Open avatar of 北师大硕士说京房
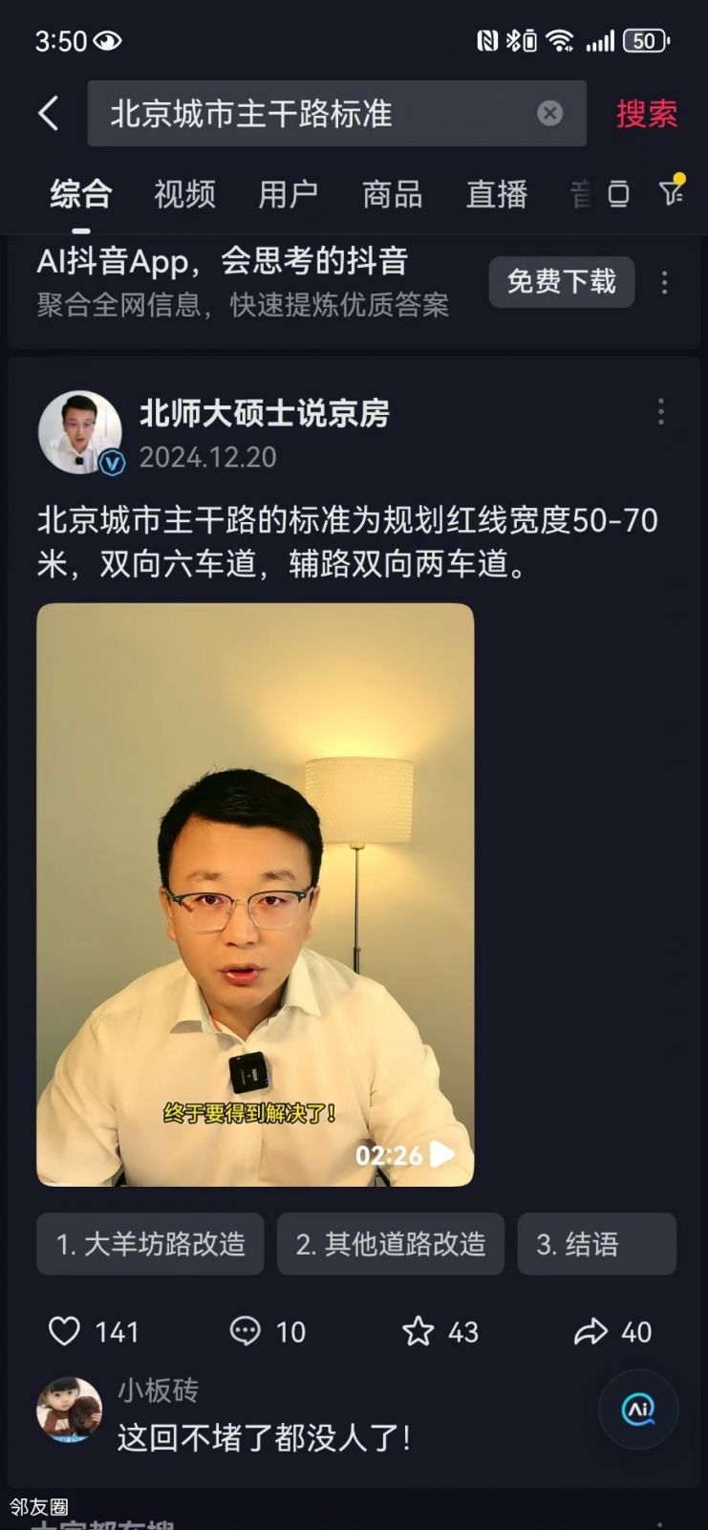Viewport: 708px width, 1530px height. coord(80,432)
